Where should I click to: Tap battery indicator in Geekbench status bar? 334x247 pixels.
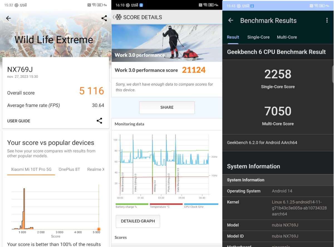322,6
